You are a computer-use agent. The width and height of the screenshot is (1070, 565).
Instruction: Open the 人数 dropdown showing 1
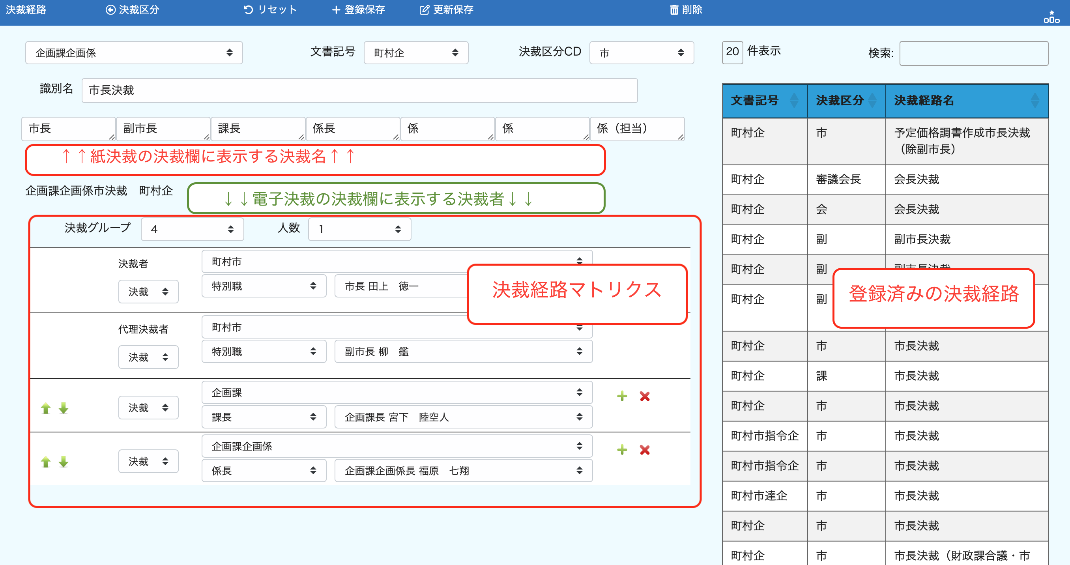pyautogui.click(x=359, y=229)
